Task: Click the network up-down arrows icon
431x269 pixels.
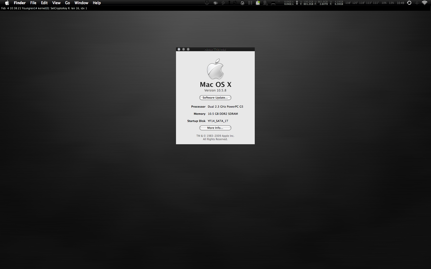Action: (297, 3)
